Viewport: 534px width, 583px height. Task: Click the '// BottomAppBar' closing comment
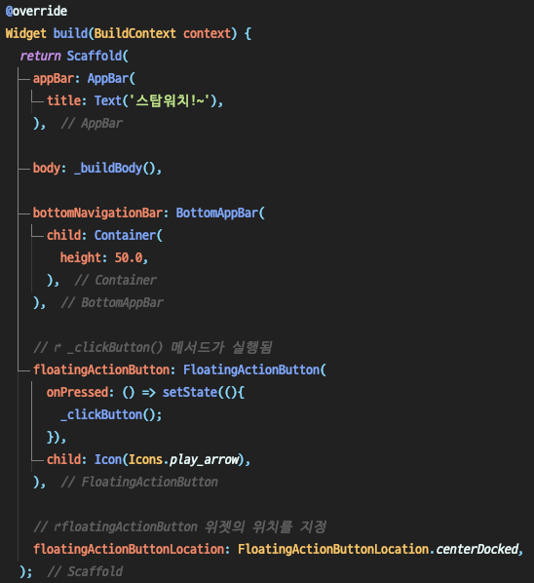click(x=112, y=302)
